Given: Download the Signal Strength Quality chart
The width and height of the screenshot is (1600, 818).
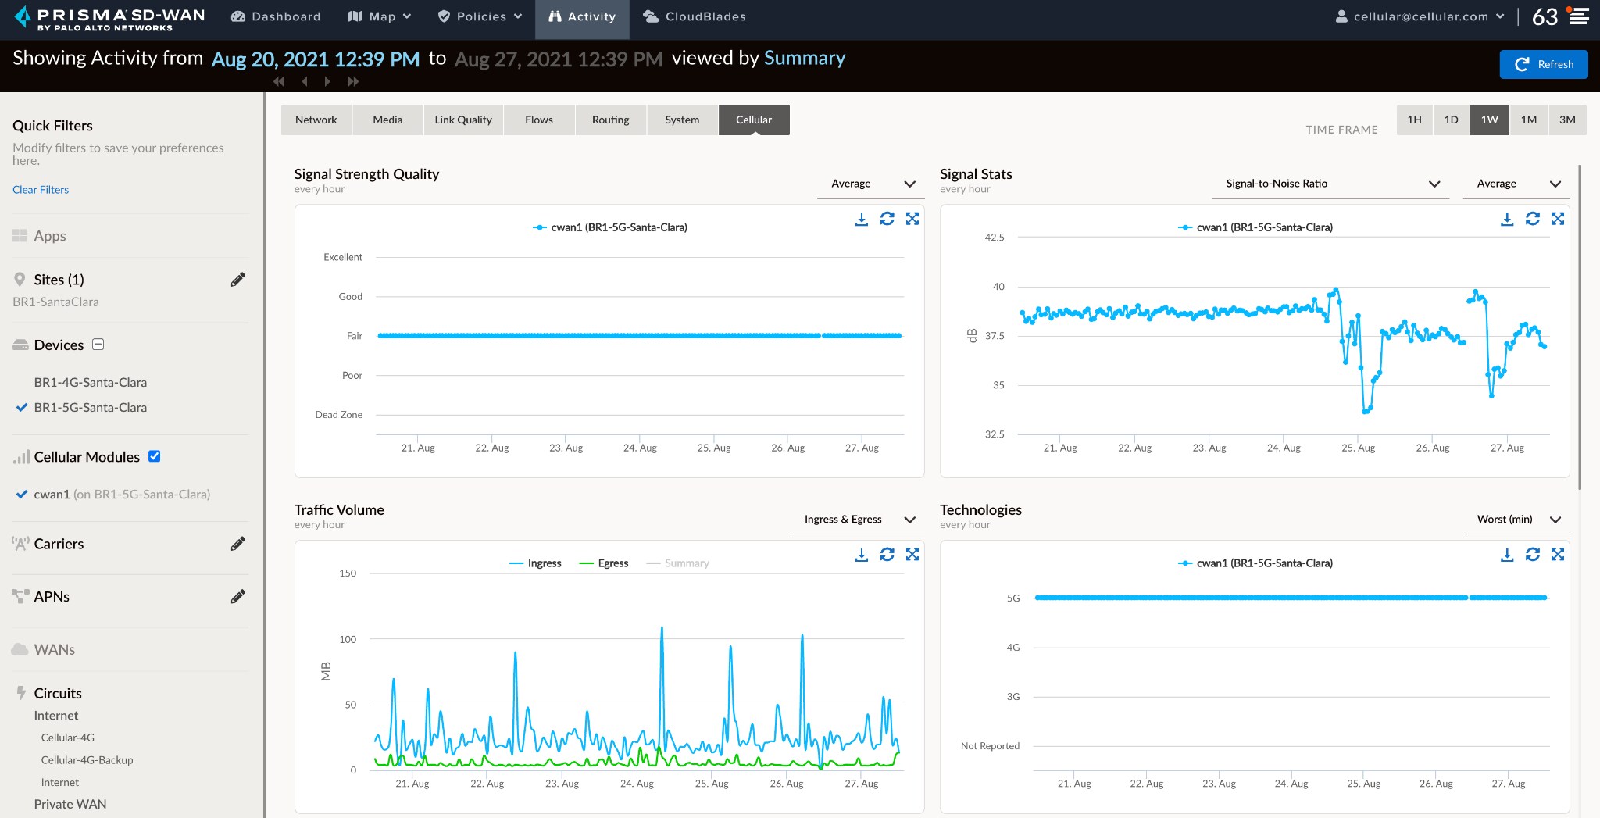Looking at the screenshot, I should (x=861, y=219).
